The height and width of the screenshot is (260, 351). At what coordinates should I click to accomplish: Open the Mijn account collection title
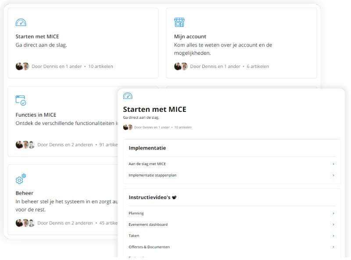[190, 36]
